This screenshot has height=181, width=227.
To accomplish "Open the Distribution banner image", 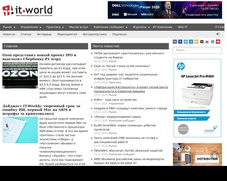I will (x=197, y=154).
